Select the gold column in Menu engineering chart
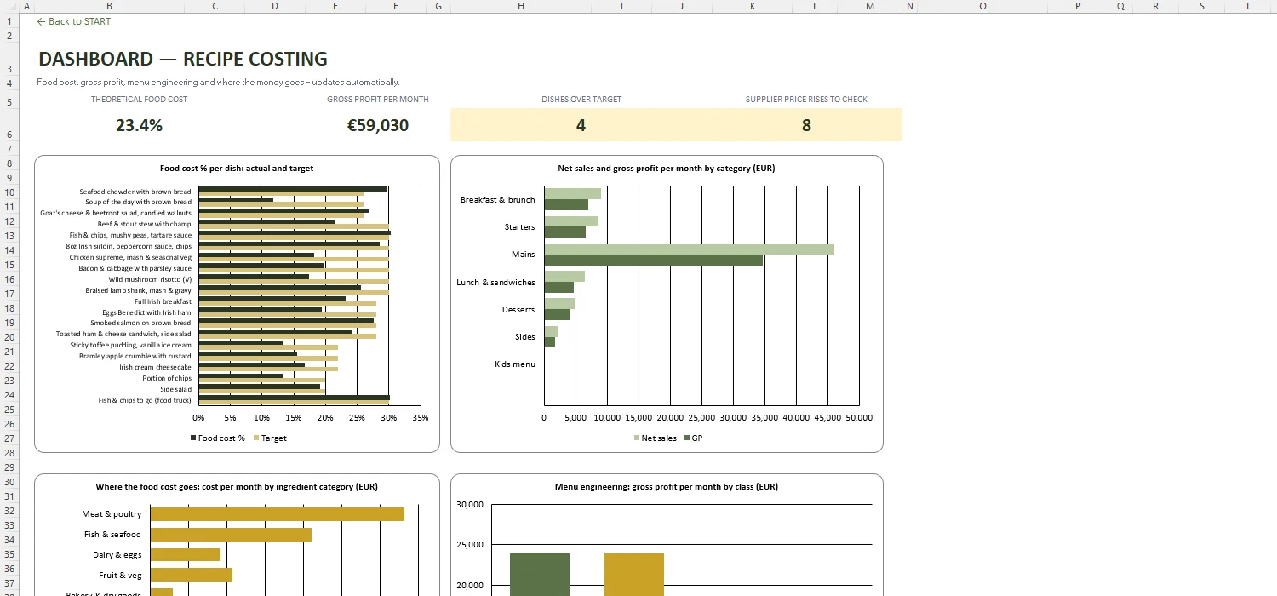This screenshot has height=596, width=1277. click(x=634, y=575)
